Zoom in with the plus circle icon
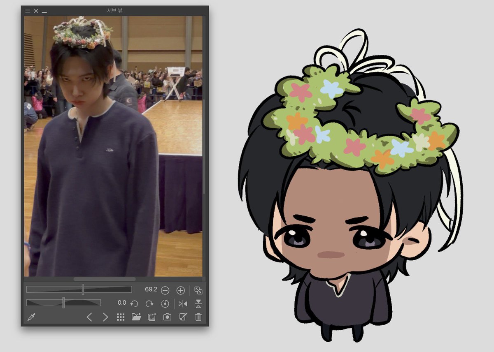Viewport: 494px width, 352px height. pos(180,290)
